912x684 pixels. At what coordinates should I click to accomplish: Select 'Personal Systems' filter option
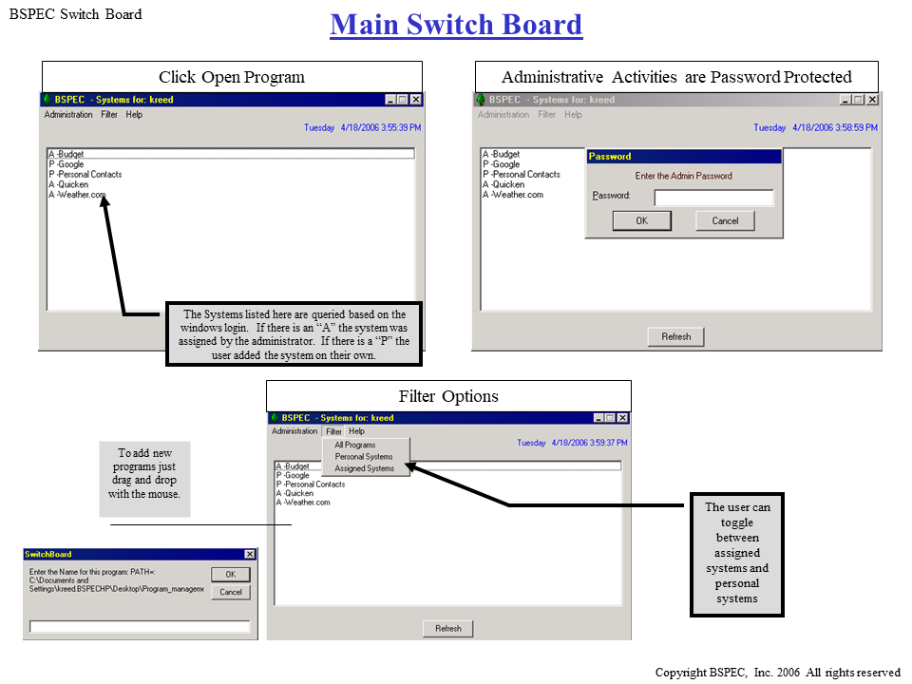click(367, 456)
